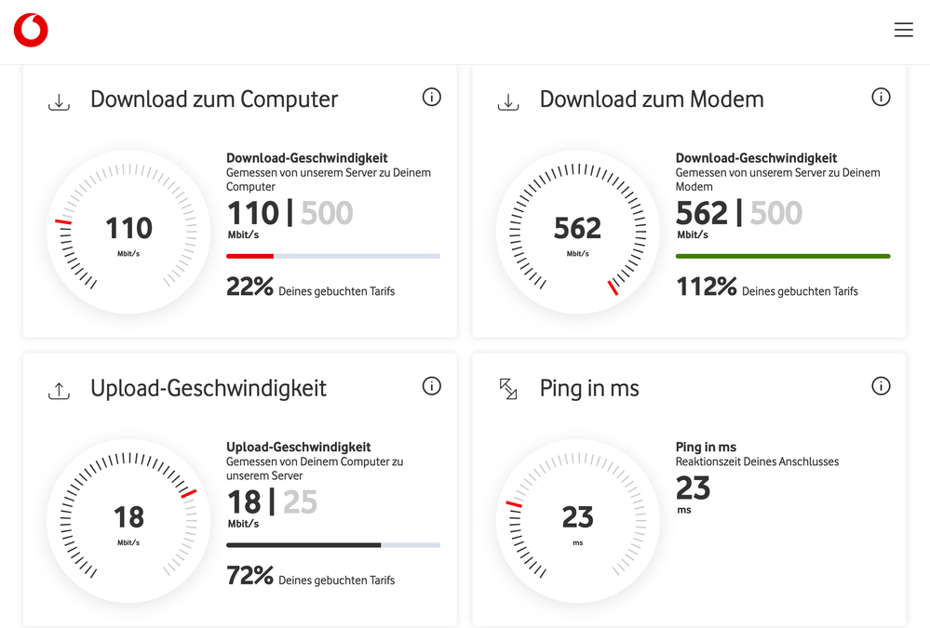Select the Download zum Modem heading
Viewport: 930px width, 628px height.
coord(652,100)
